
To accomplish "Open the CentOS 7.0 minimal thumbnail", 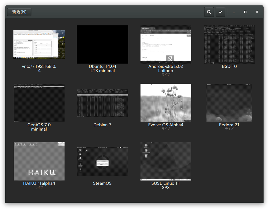I will tap(39, 103).
